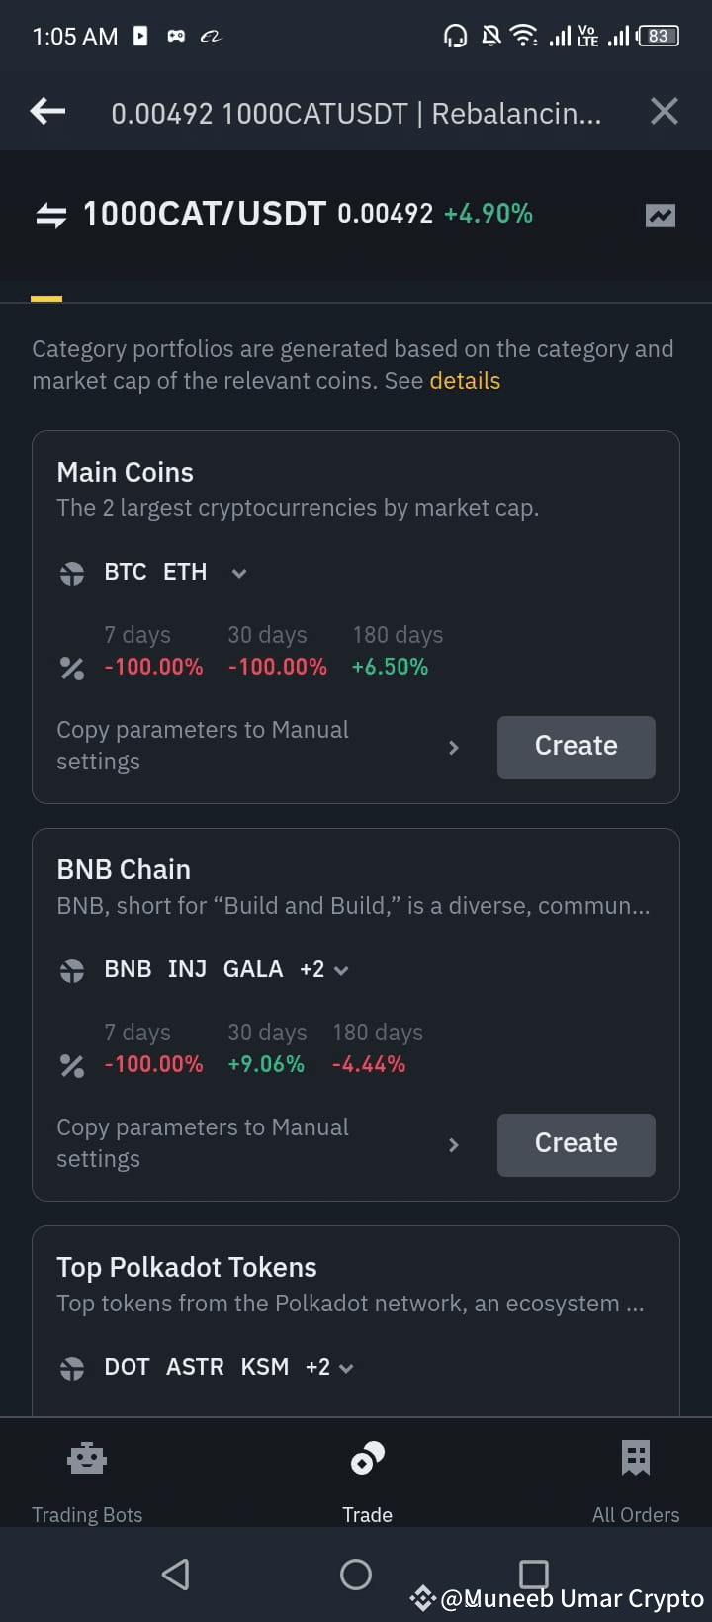The height and width of the screenshot is (1622, 712).
Task: Tap the BNB Chain portfolio pie icon
Action: click(x=72, y=971)
